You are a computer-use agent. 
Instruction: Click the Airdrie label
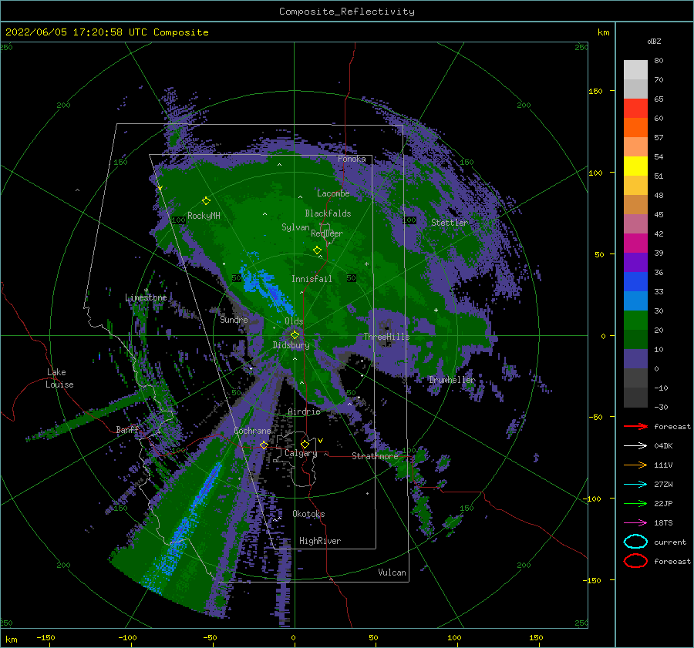[304, 411]
